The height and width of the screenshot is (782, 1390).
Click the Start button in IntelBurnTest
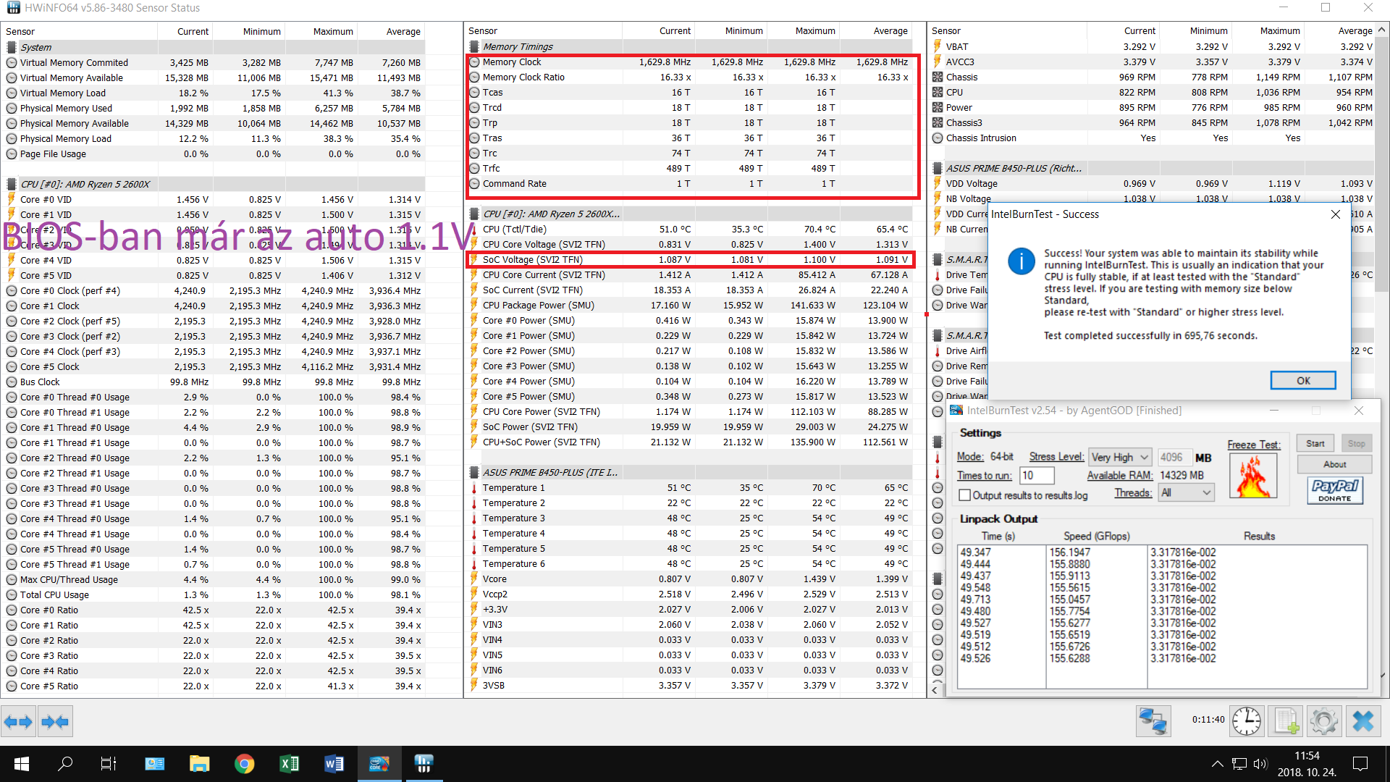click(1315, 443)
